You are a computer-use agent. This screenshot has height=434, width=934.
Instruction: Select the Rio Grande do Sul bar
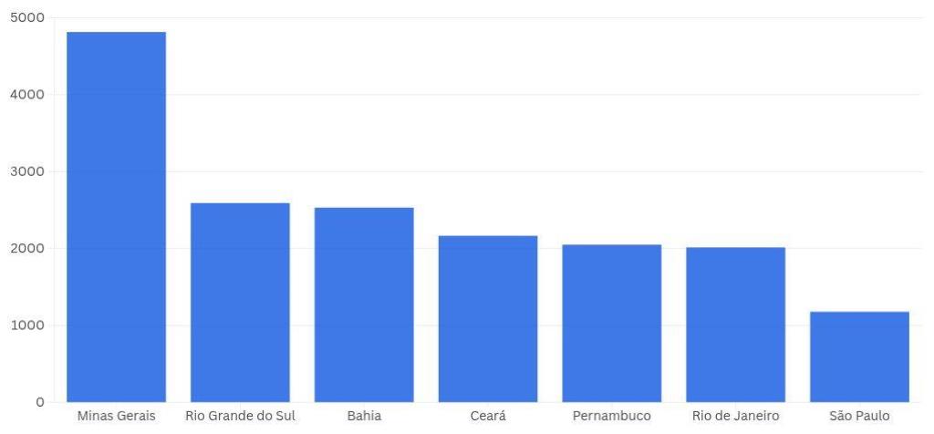(x=240, y=302)
